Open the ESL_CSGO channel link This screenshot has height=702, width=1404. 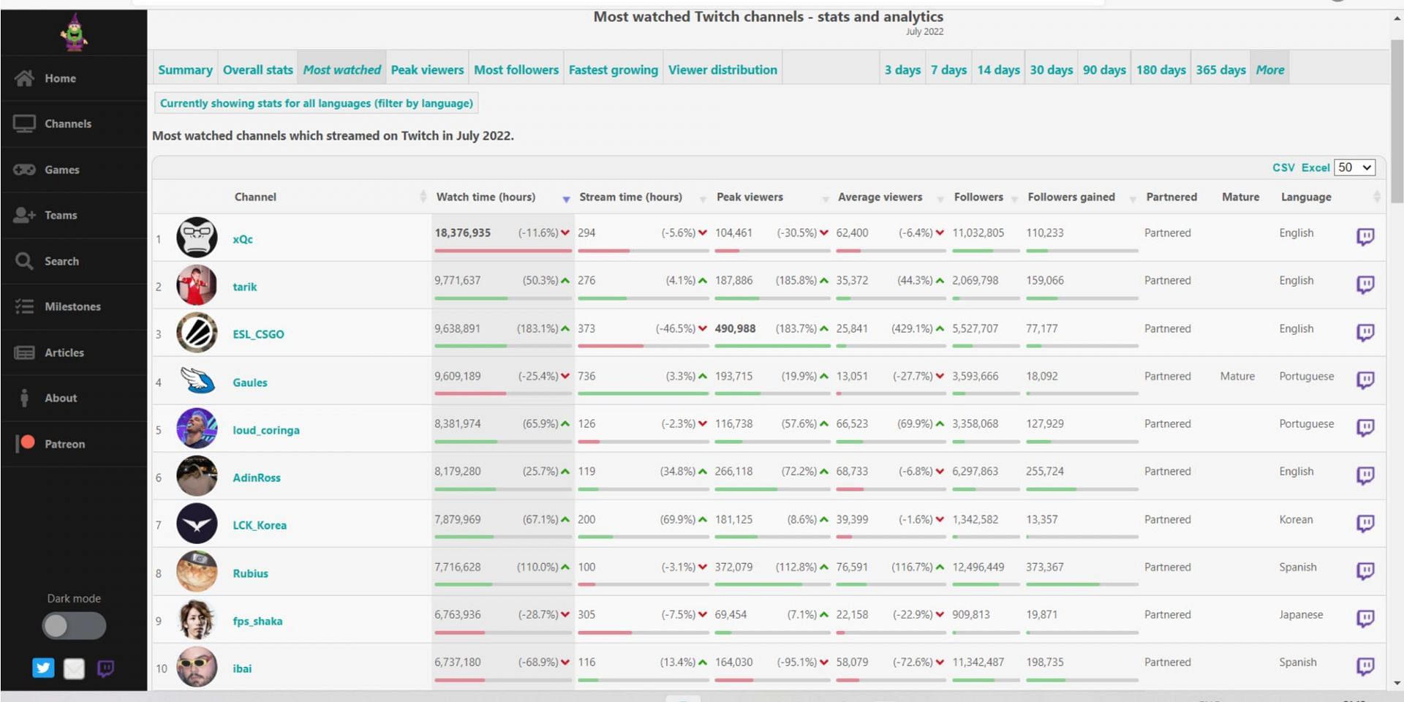pos(258,334)
